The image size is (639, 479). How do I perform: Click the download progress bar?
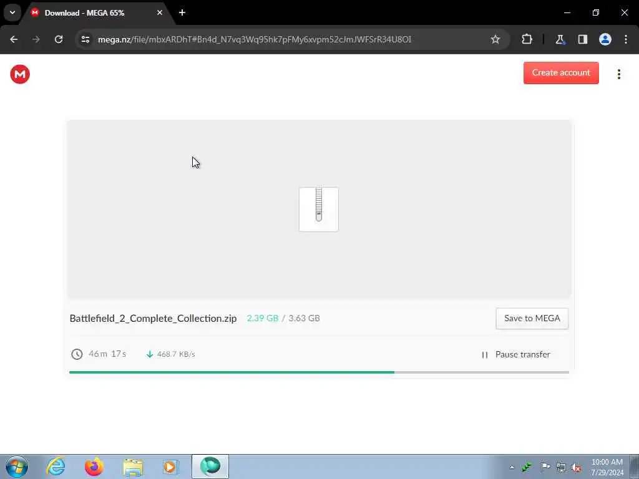tap(319, 372)
